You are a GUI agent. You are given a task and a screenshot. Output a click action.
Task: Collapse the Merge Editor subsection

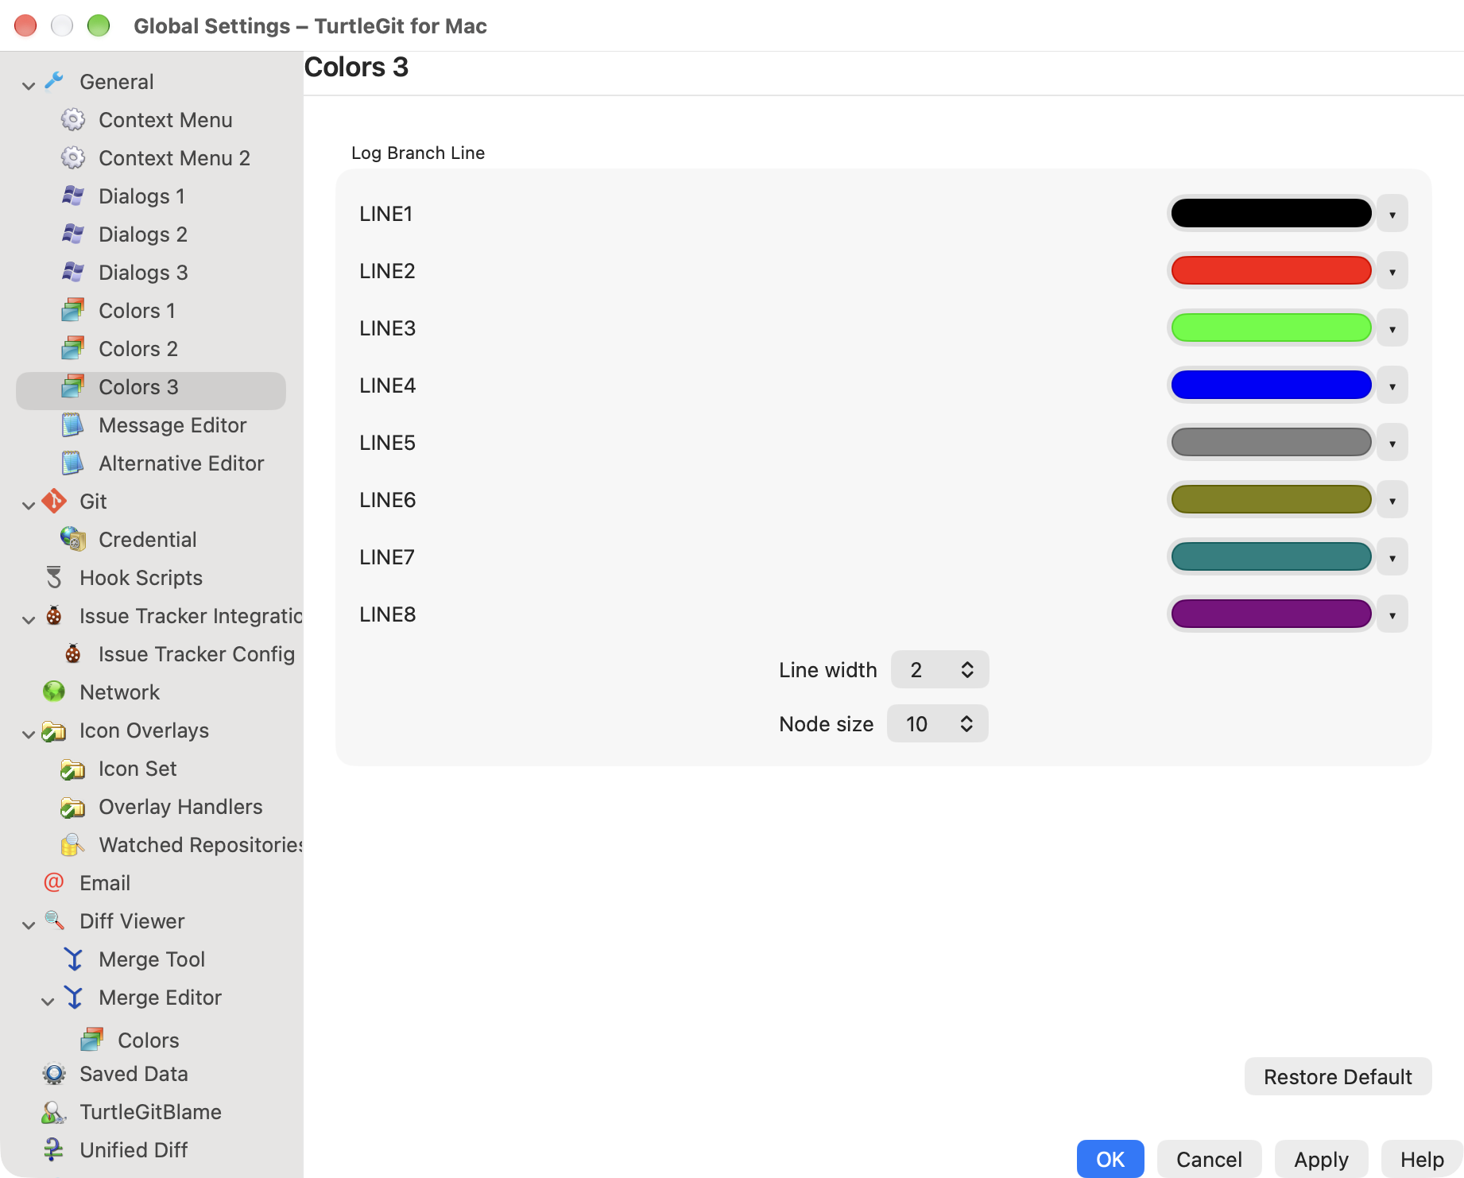click(48, 1000)
